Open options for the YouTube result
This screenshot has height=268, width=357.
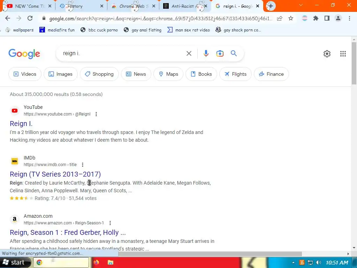(x=96, y=114)
